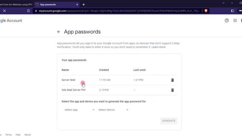The image size is (242, 136).
Task: Select the App passwords browser tab
Action: [57, 5]
